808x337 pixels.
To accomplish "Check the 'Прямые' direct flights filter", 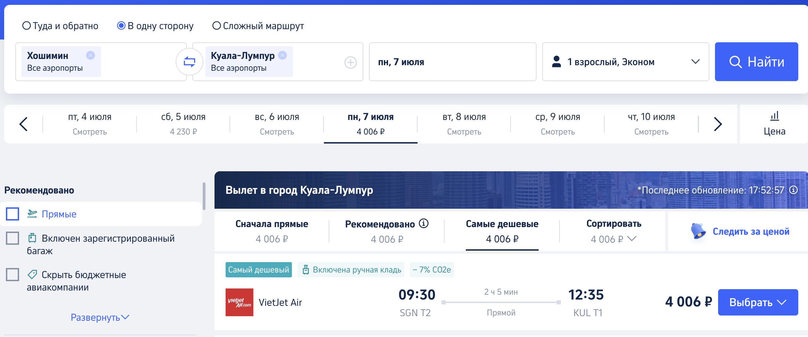I will pos(12,214).
